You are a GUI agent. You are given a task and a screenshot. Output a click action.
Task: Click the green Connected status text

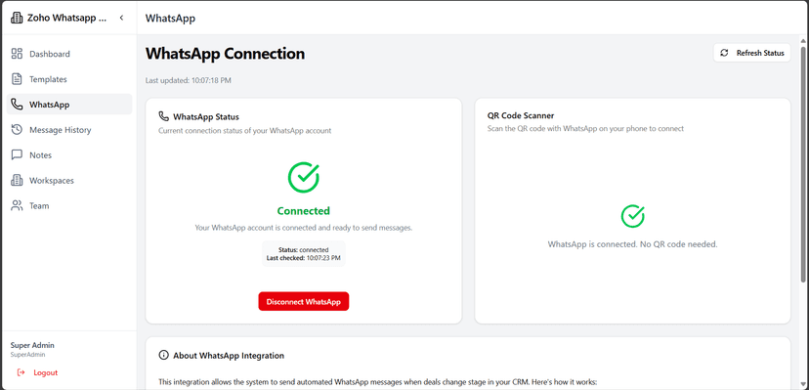tap(303, 210)
